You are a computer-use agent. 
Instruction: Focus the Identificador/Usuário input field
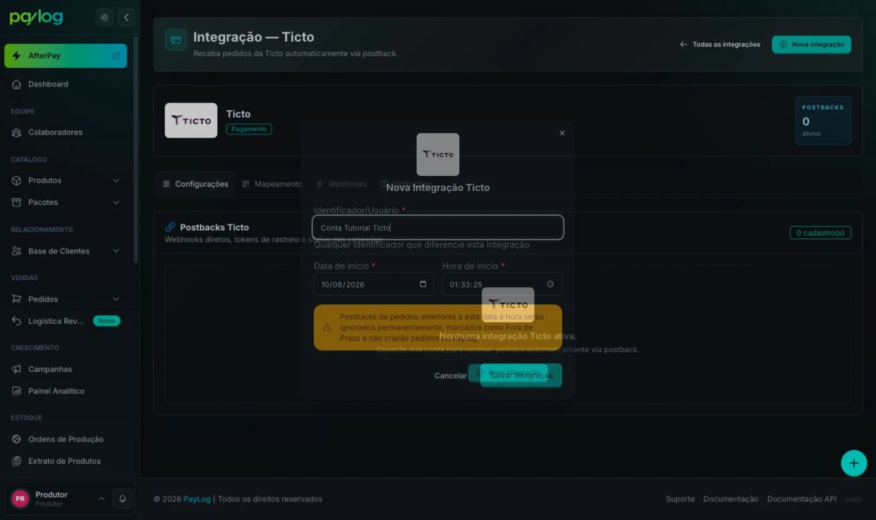tap(438, 228)
